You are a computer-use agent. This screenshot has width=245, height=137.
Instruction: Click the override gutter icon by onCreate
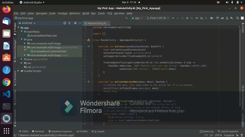click(88, 46)
